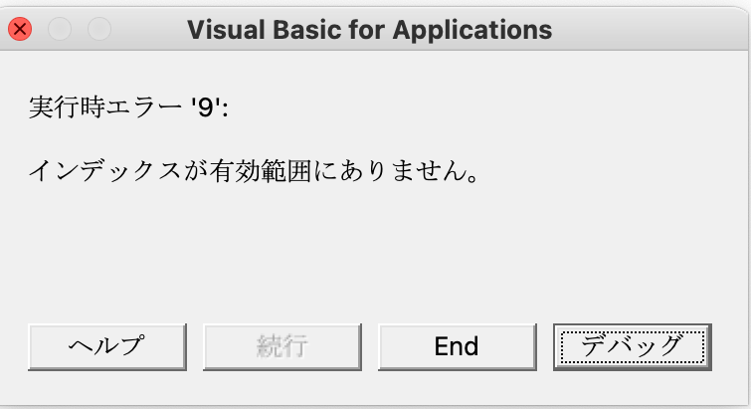The image size is (751, 409).
Task: Click the rightmost grey title bar circle
Action: [99, 29]
